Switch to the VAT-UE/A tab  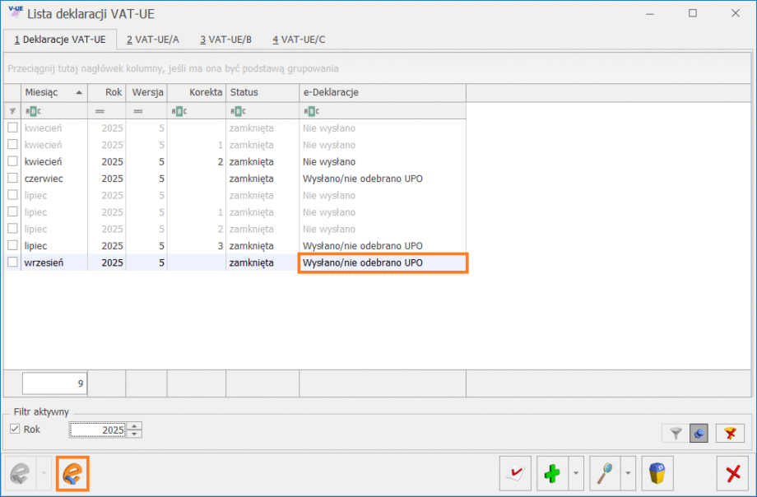point(151,39)
